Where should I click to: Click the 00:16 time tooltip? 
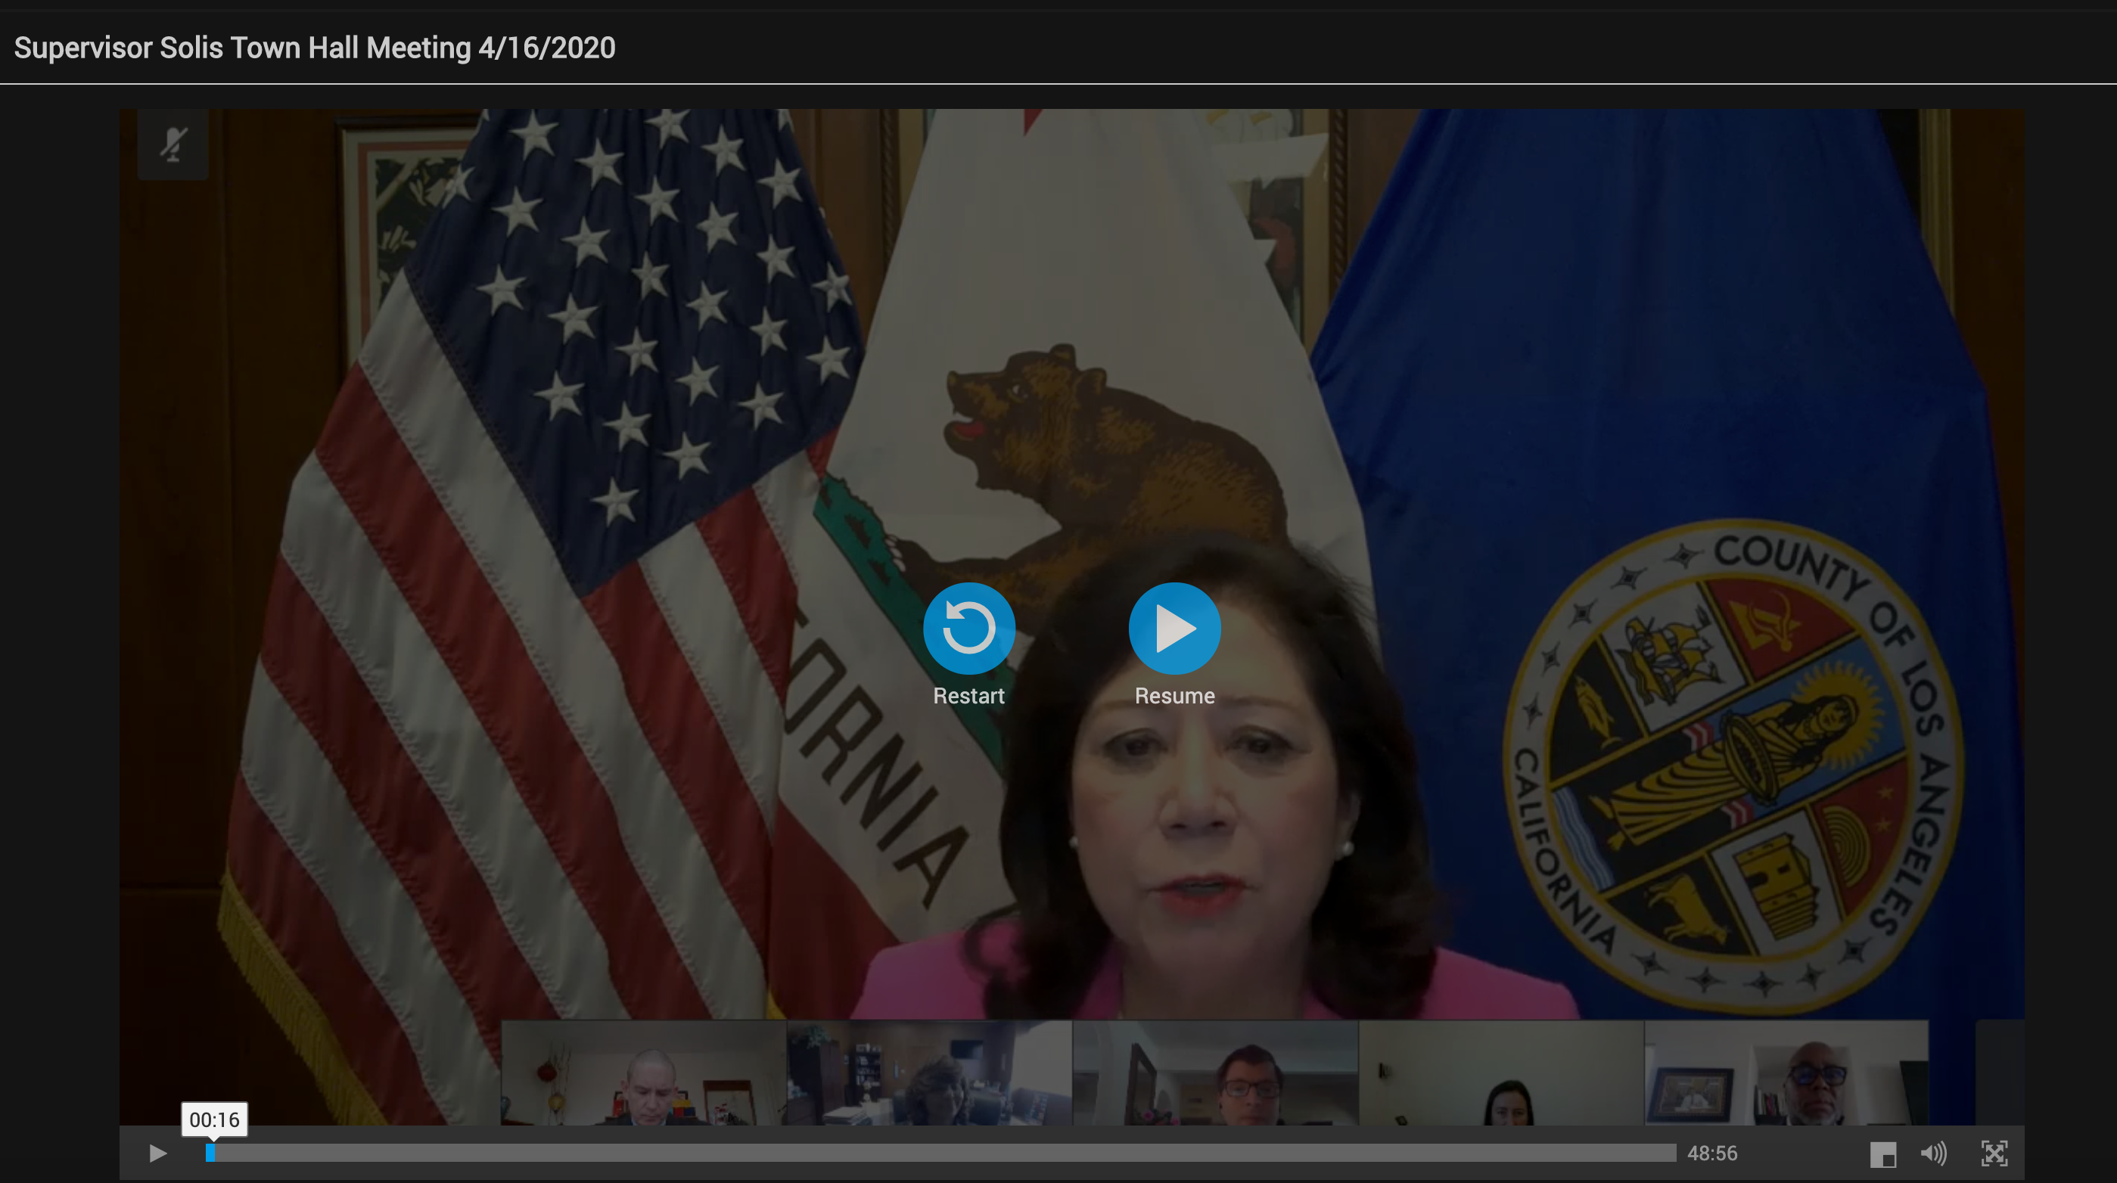[x=214, y=1119]
